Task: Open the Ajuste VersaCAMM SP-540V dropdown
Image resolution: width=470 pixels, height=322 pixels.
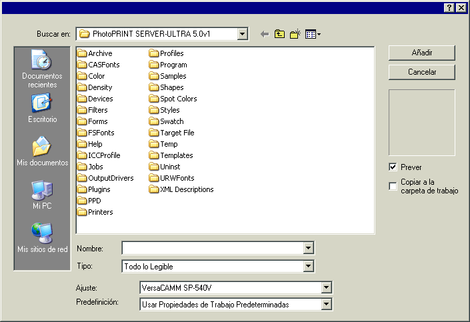Action: 327,288
